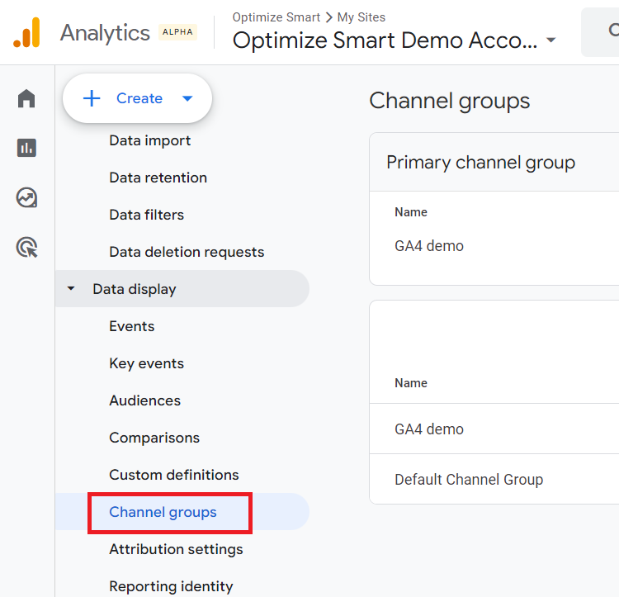Open Data retention settings
The image size is (619, 597).
coord(158,178)
